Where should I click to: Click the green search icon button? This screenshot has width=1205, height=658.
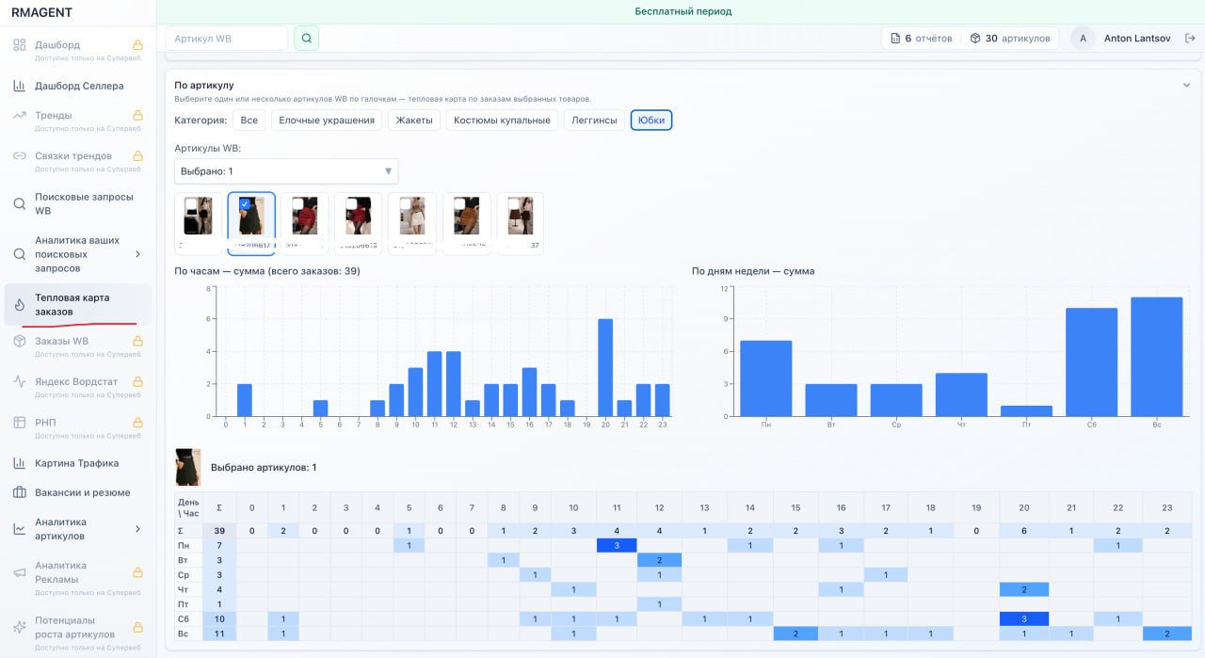point(307,39)
